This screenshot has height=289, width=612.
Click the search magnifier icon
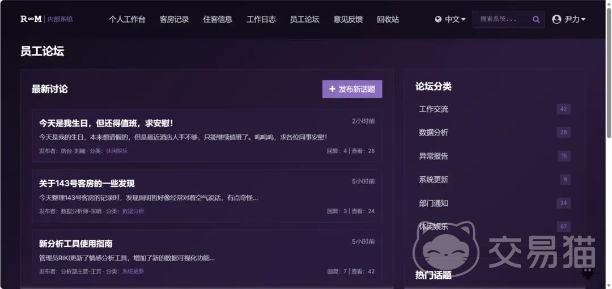pos(536,19)
